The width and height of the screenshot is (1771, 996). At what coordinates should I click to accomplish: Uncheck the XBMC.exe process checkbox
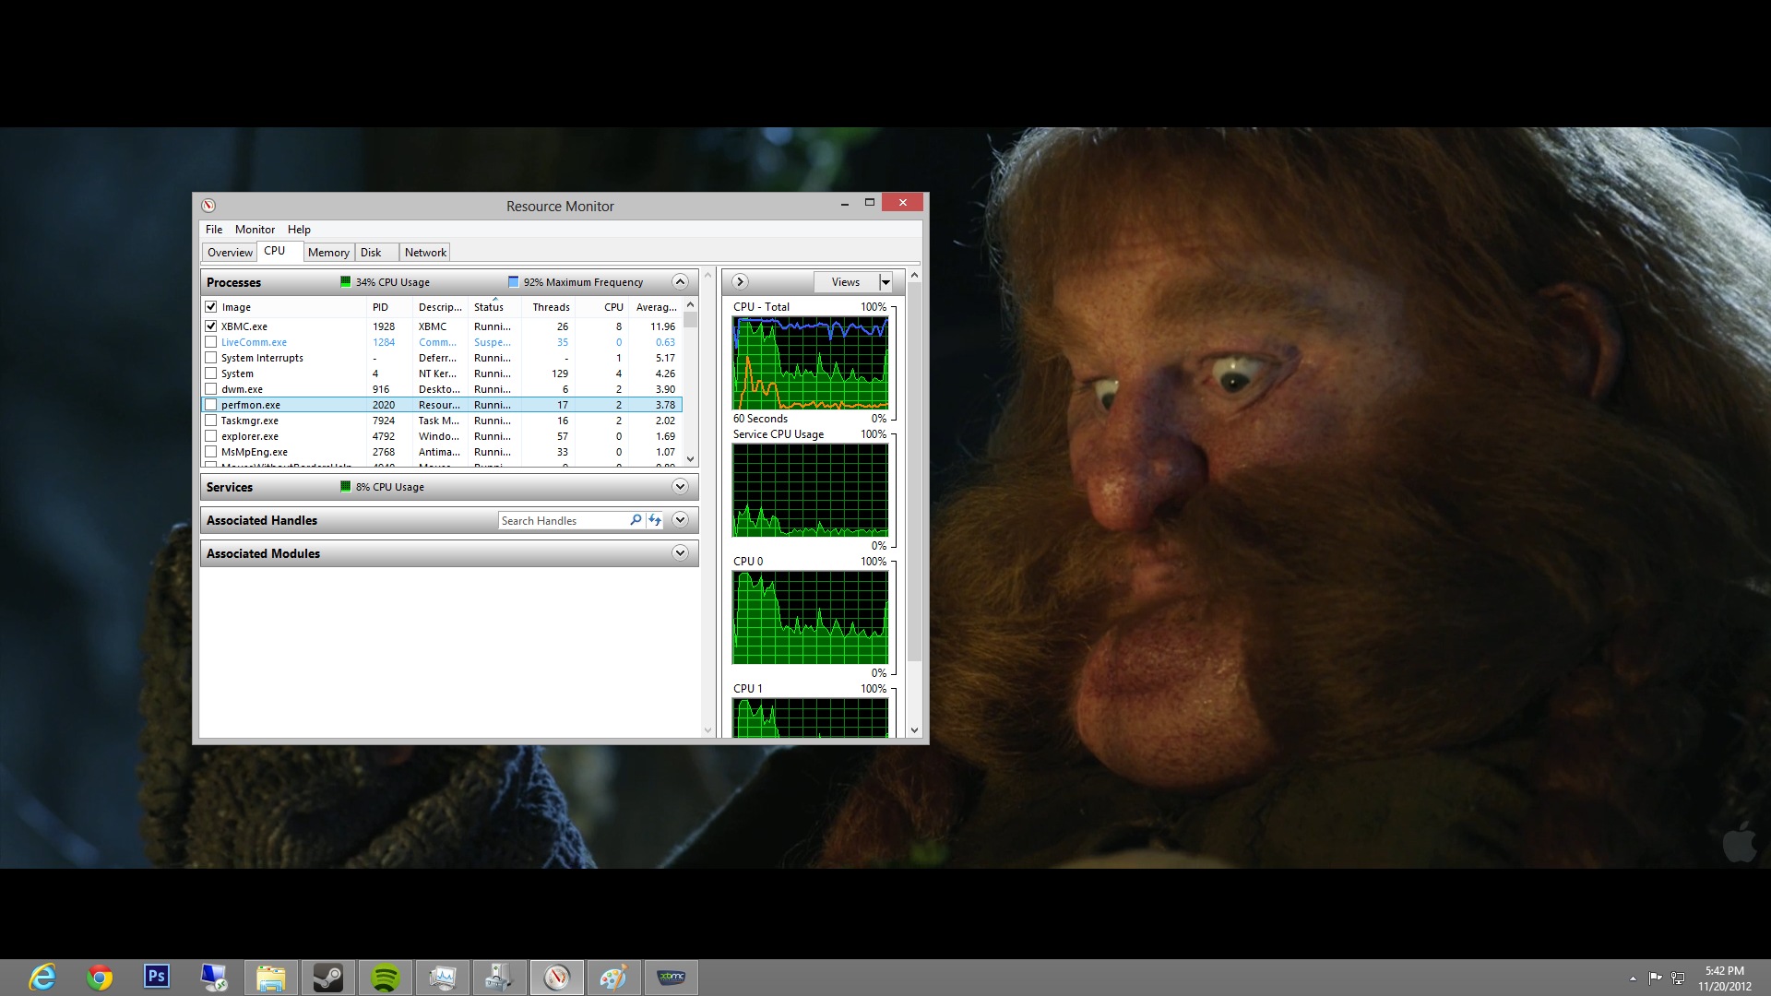[x=211, y=326]
